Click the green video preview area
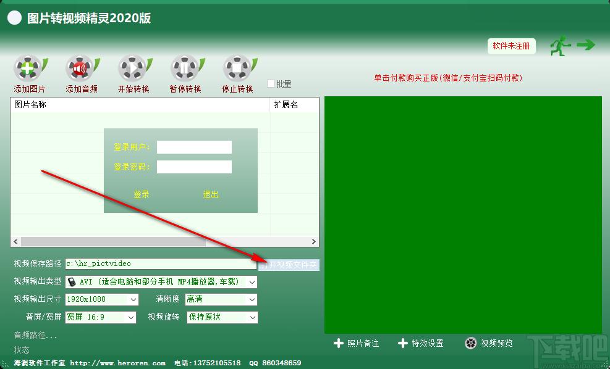The height and width of the screenshot is (369, 610). [463, 215]
